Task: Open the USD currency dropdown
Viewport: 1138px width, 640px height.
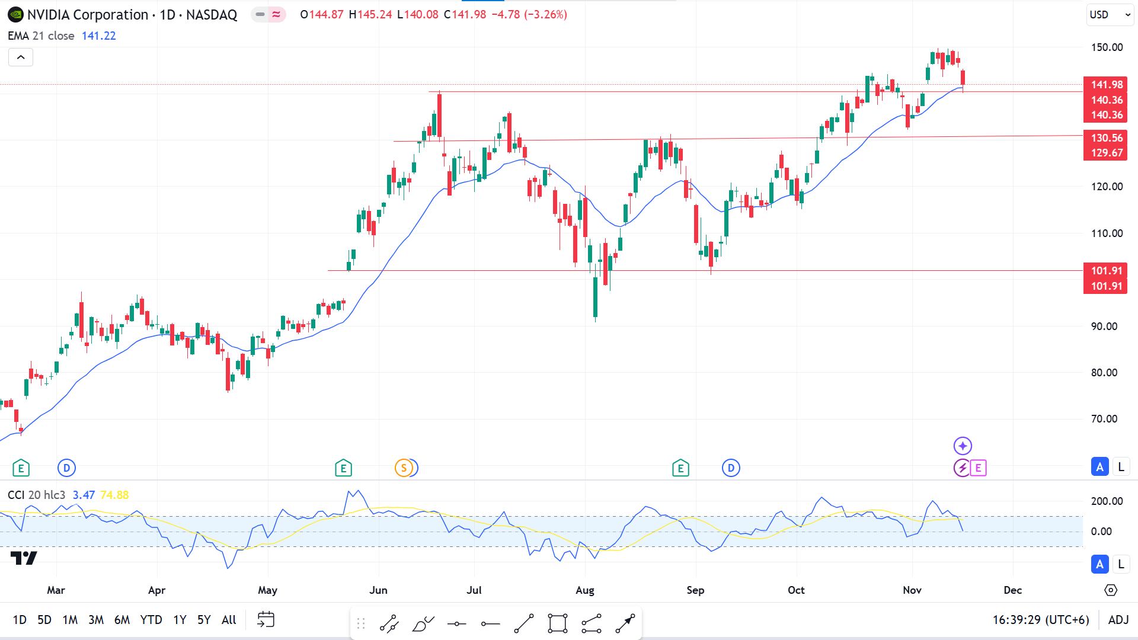Action: [x=1110, y=15]
